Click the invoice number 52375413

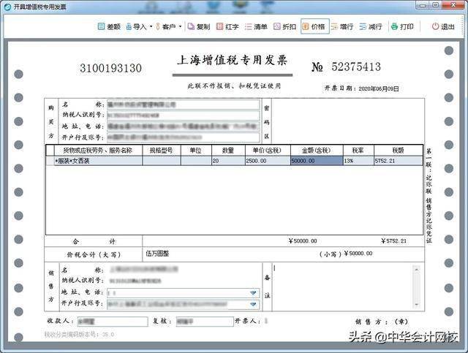[356, 67]
